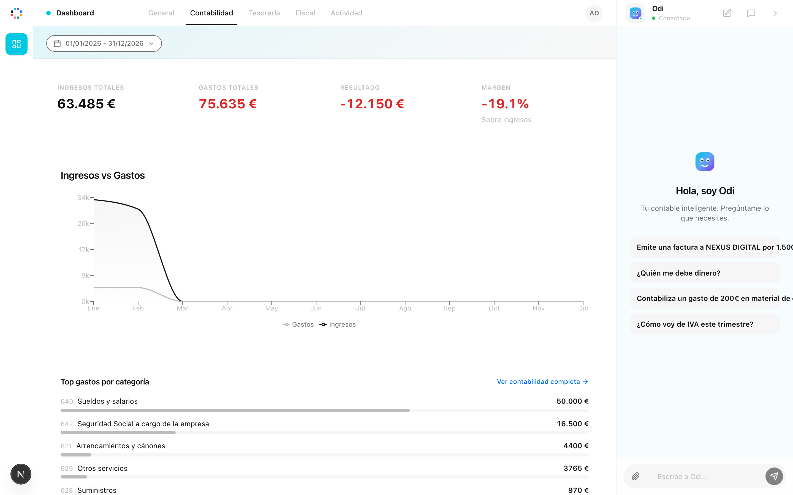Image resolution: width=793 pixels, height=495 pixels.
Task: Expand the date picker chevron arrow
Action: 151,43
